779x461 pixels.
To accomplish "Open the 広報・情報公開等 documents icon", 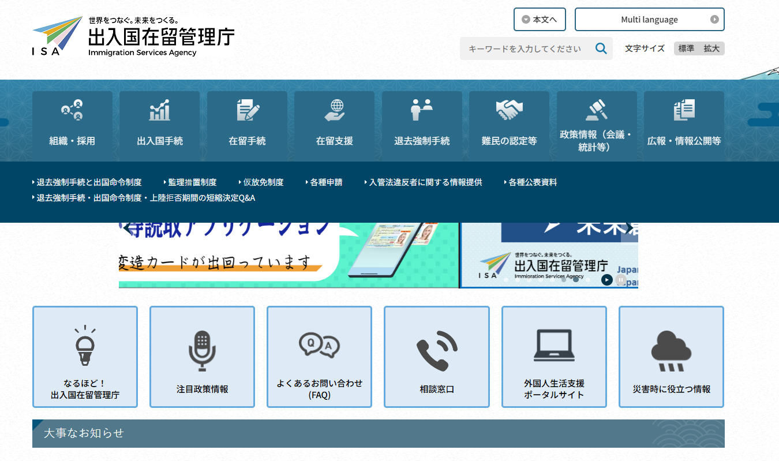I will pyautogui.click(x=684, y=110).
